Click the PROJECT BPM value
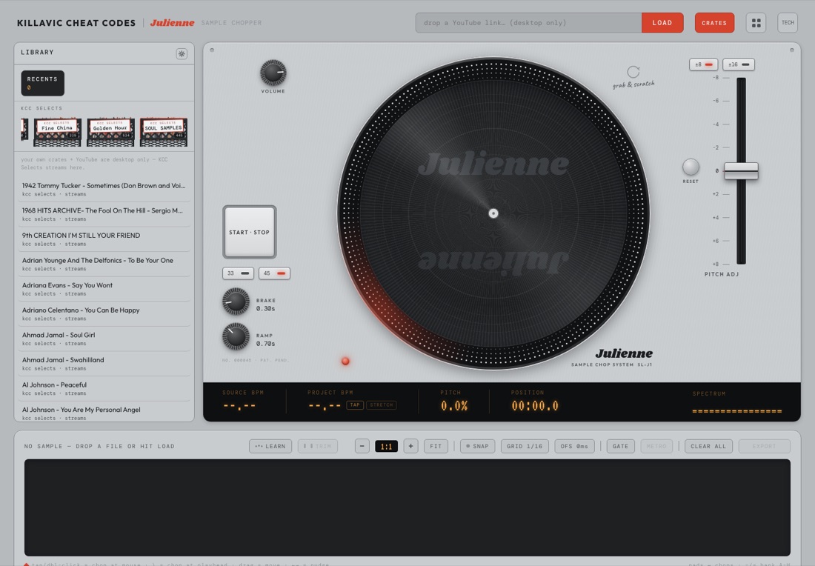The width and height of the screenshot is (815, 566). [325, 406]
